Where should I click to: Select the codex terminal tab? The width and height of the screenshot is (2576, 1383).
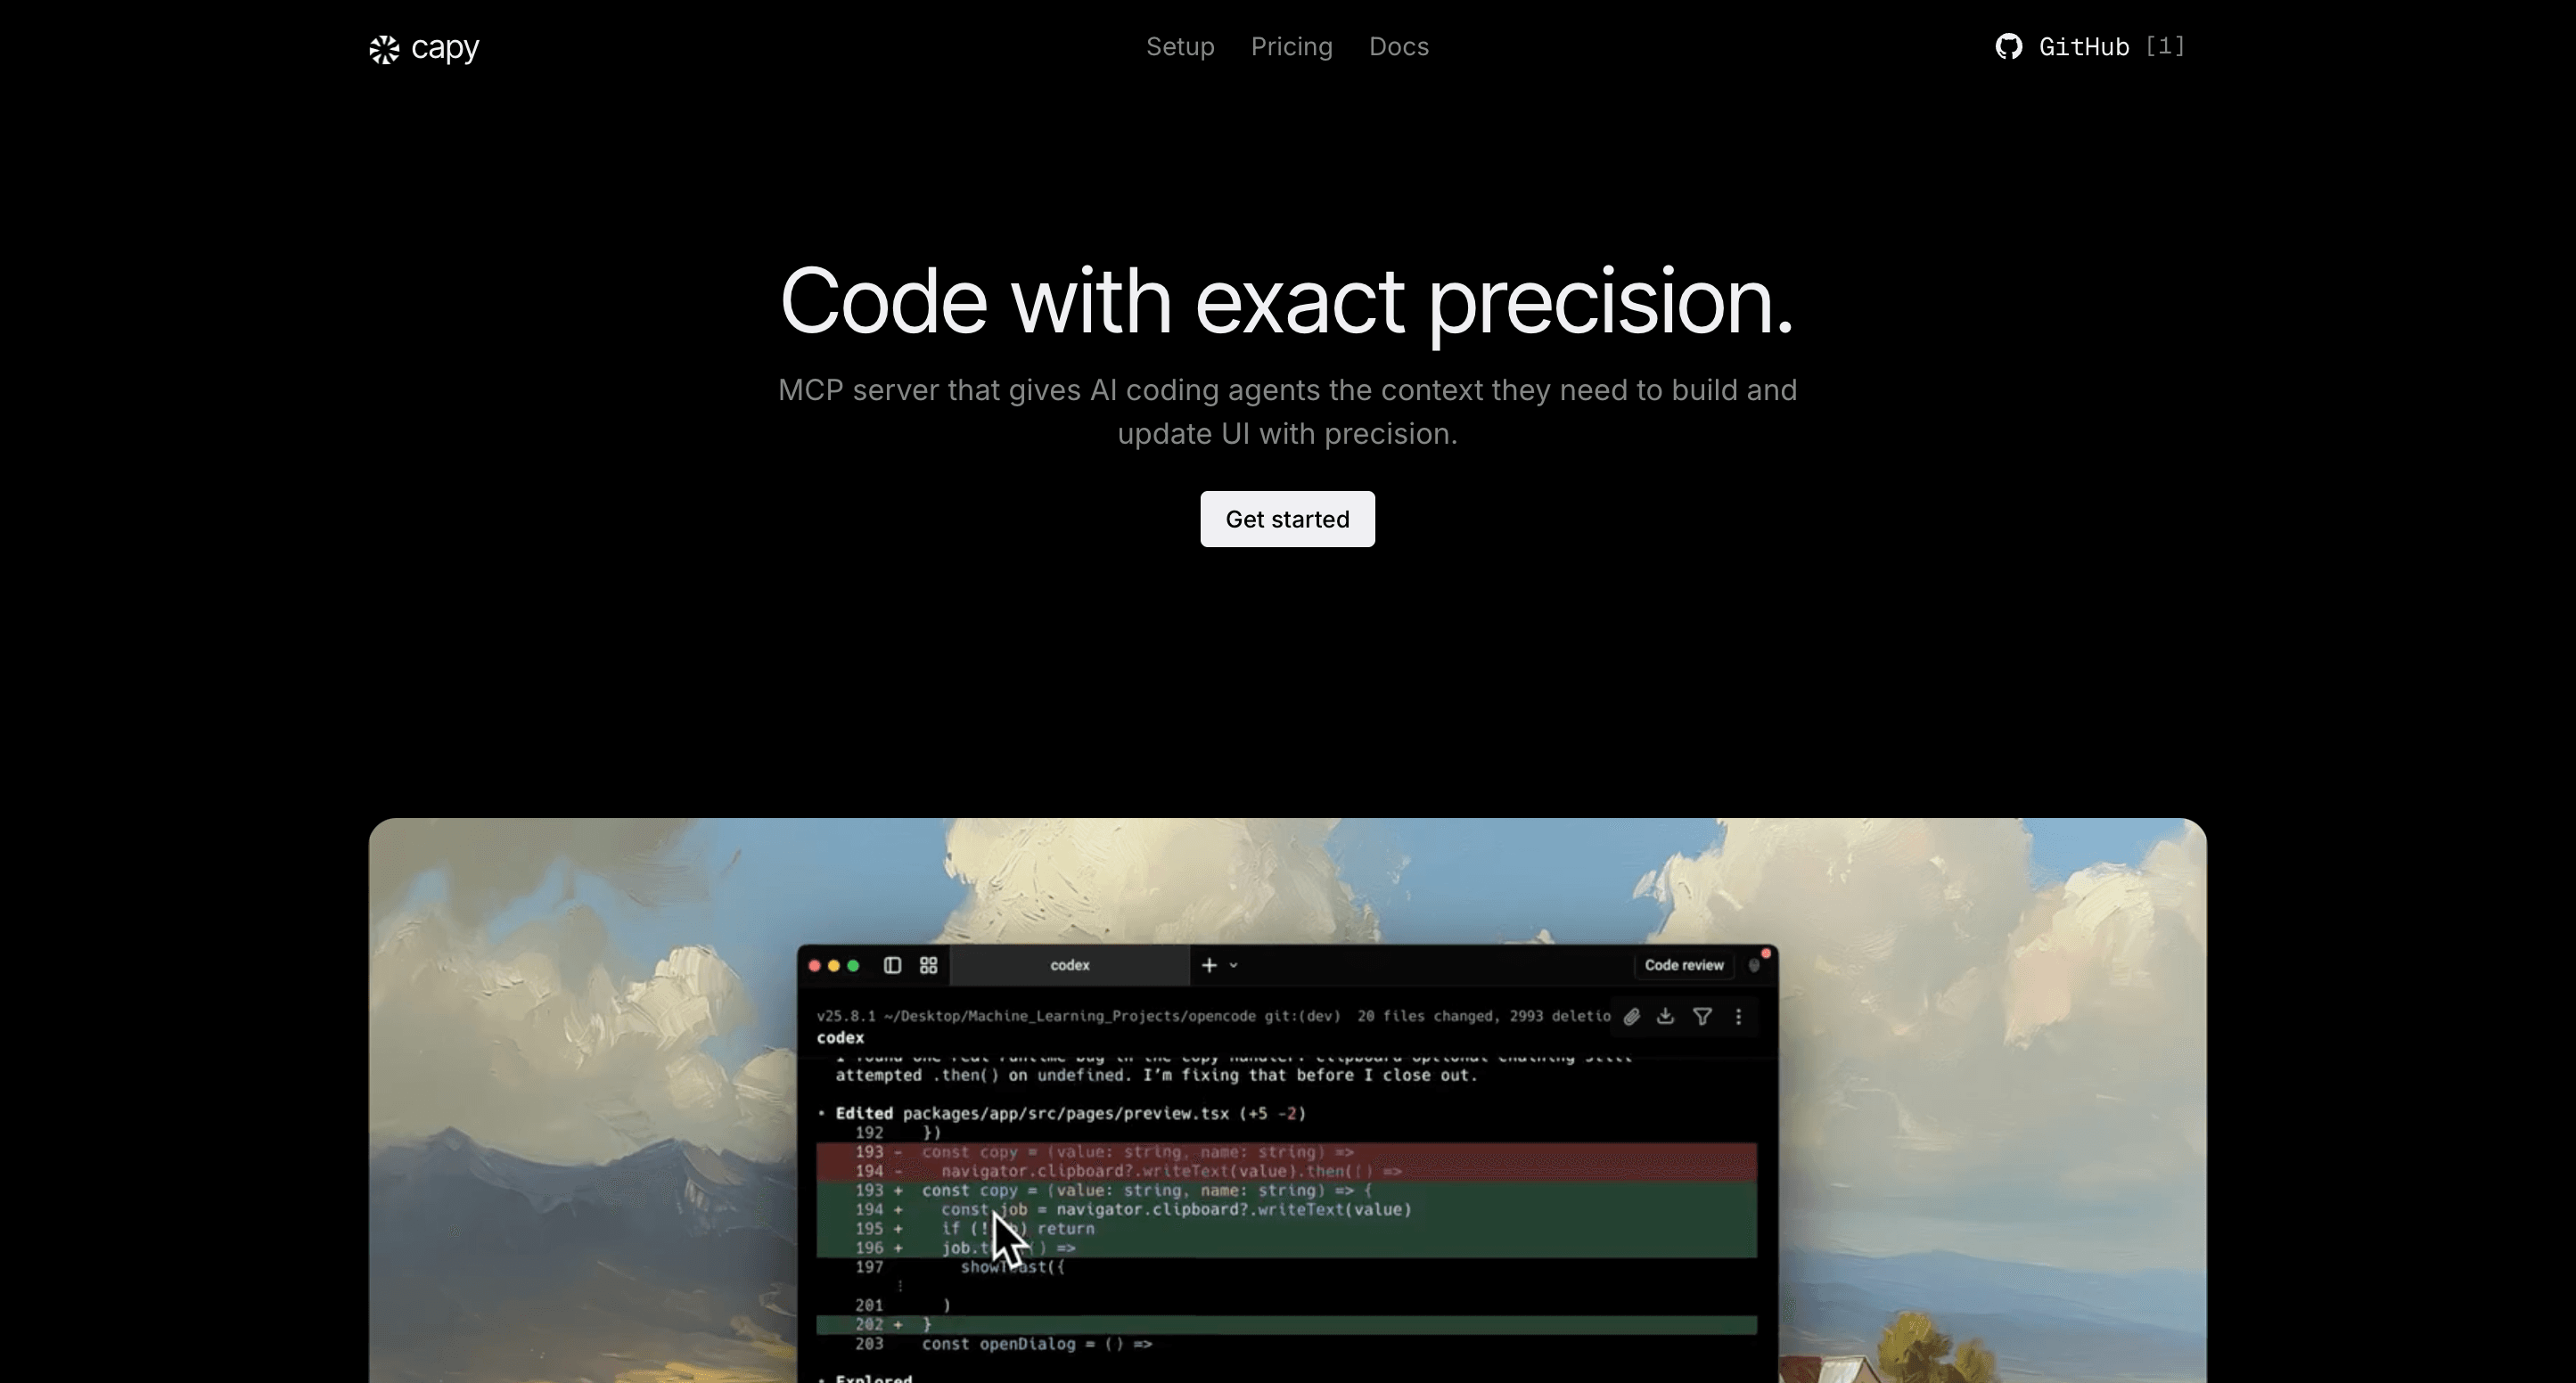coord(1070,965)
